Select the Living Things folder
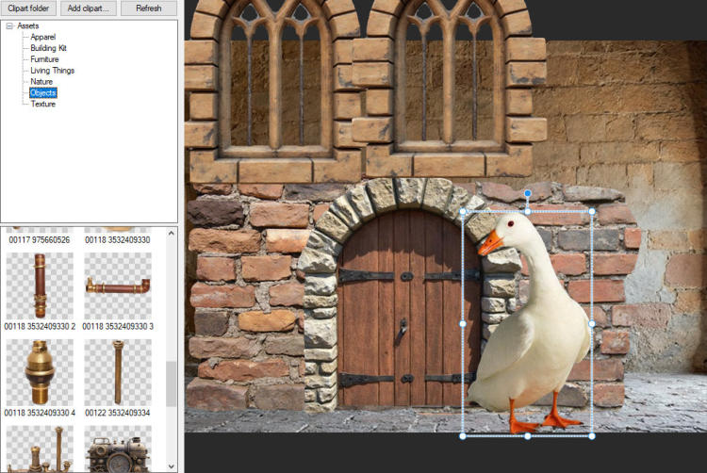The height and width of the screenshot is (473, 707). point(52,71)
